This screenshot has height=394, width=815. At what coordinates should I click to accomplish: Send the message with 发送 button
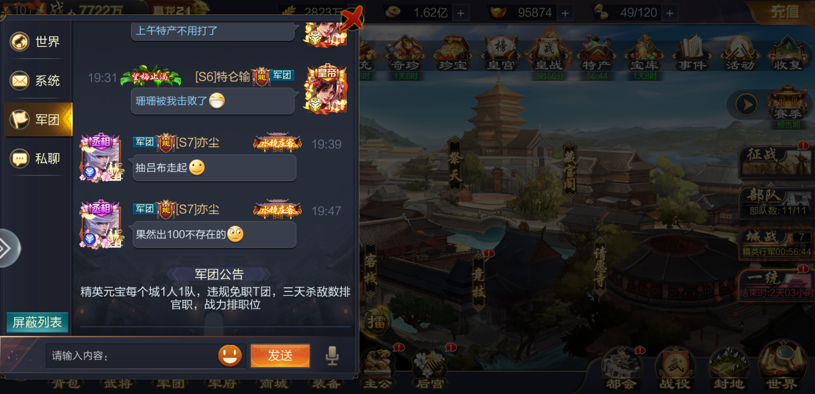click(280, 356)
